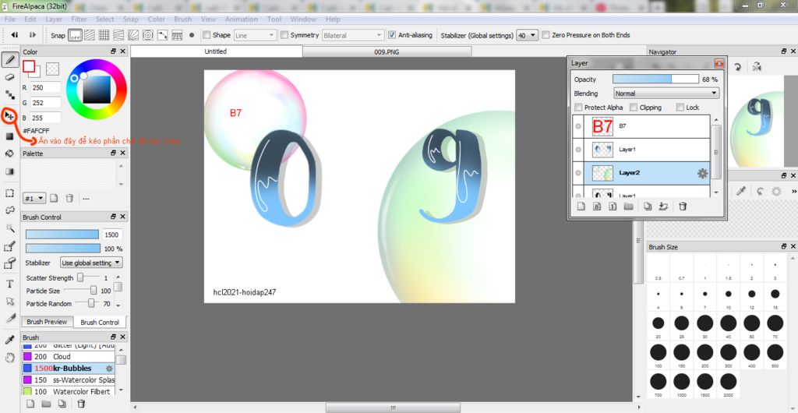The image size is (798, 413).
Task: Switch to the Untitled document tab
Action: pos(217,51)
